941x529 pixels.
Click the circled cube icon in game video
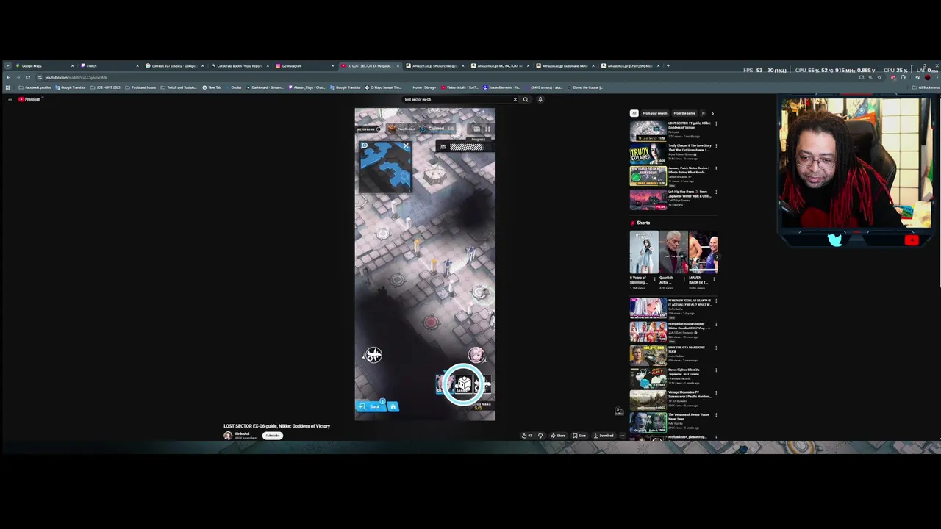coord(463,384)
